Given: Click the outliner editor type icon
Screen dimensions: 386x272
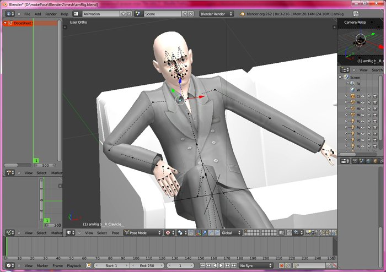Looking at the screenshot, I should tap(345, 70).
